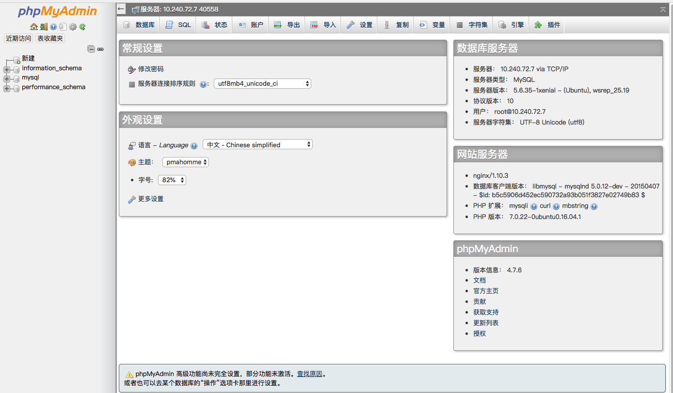Open the 82% font size dropdown
The image size is (673, 393).
tap(172, 180)
